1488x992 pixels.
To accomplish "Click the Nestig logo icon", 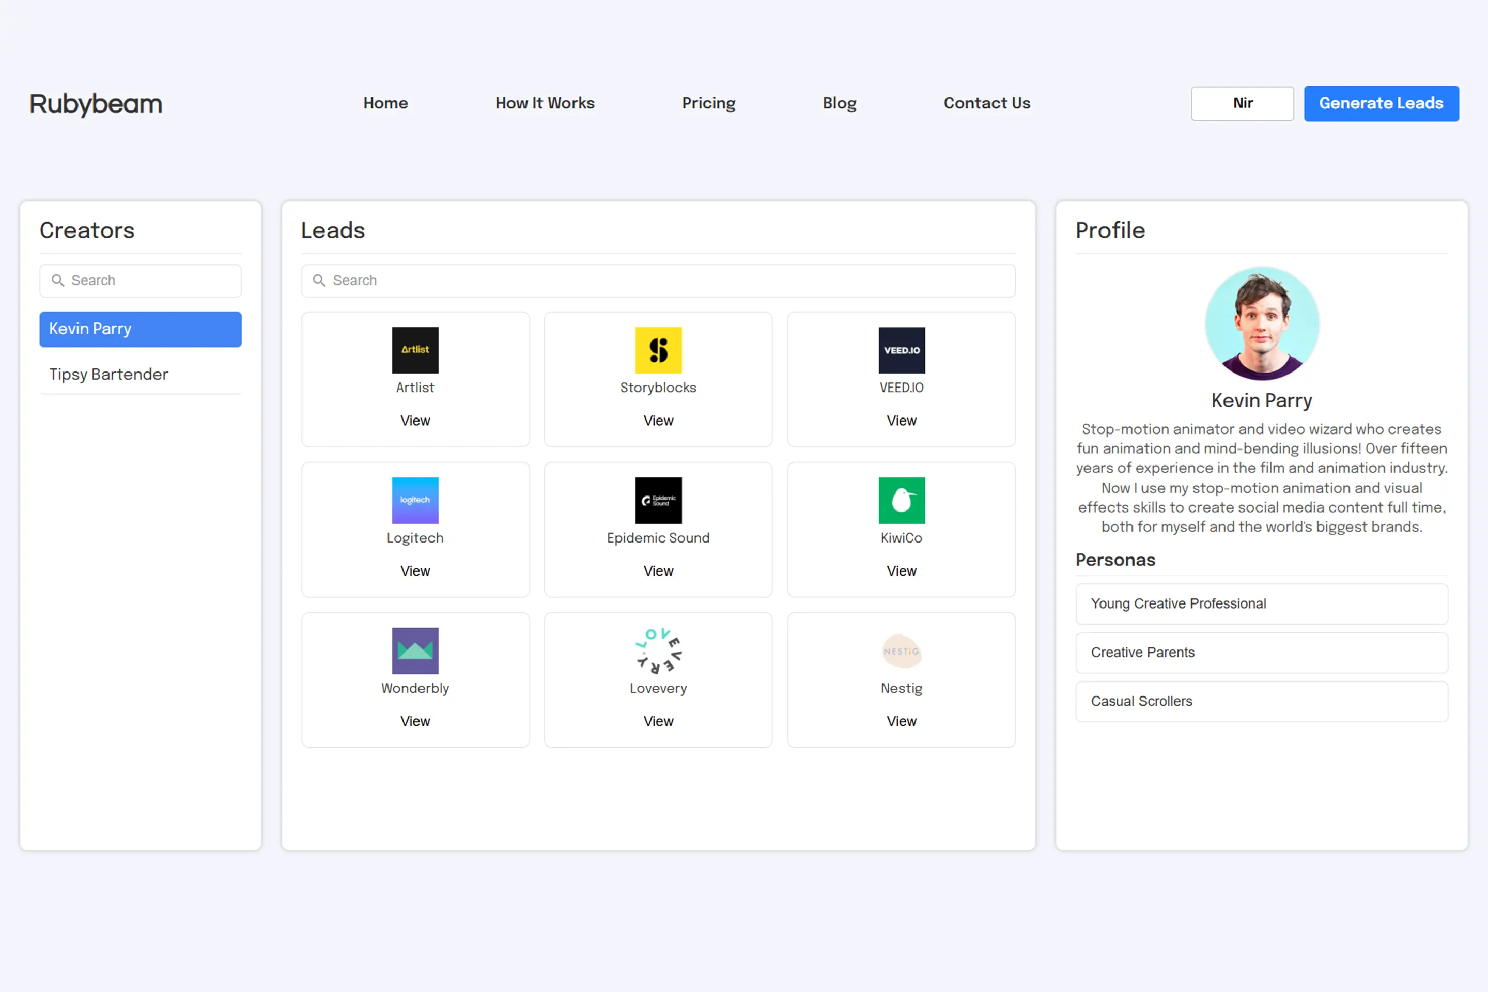I will 902,650.
